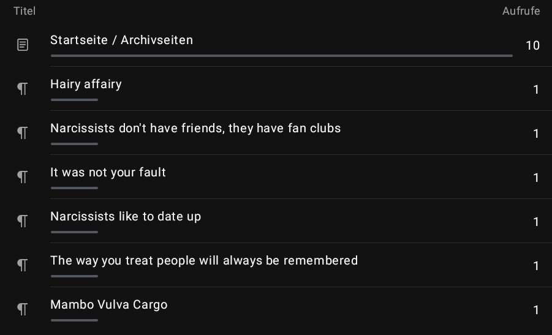552x335 pixels.
Task: Click the Titel column header
Action: pos(25,11)
